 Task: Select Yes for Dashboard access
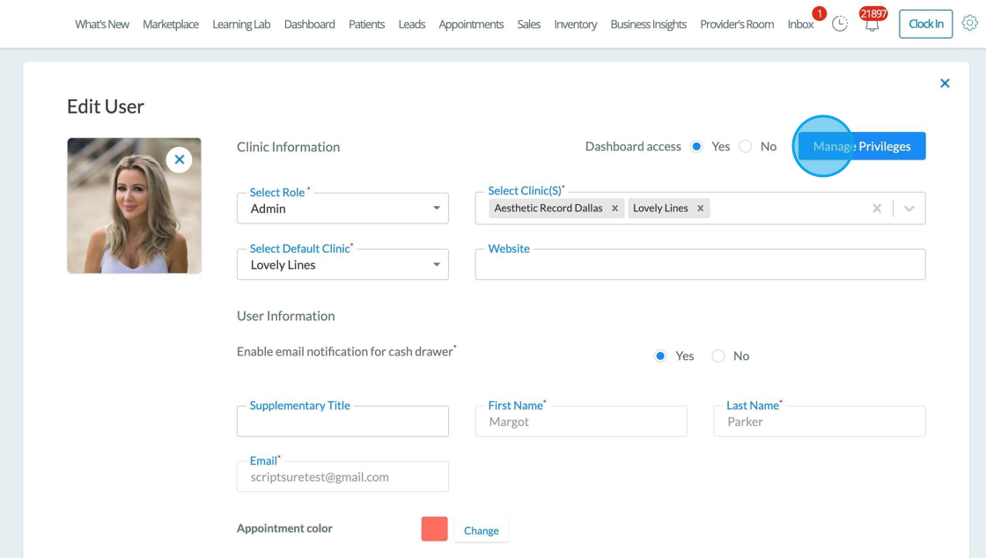tap(696, 147)
